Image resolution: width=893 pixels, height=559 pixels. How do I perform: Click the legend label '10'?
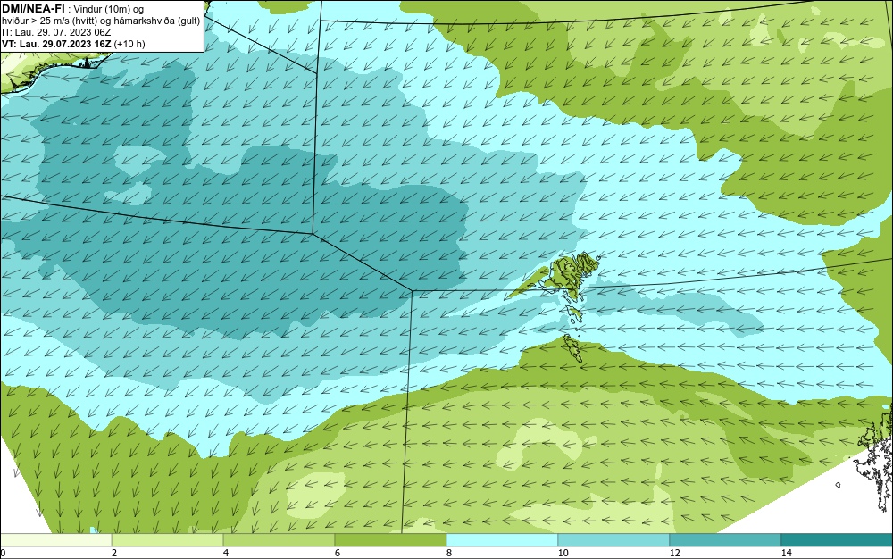coord(563,553)
